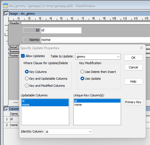
Task: Choose the Use Update radio button
Action: (82, 79)
